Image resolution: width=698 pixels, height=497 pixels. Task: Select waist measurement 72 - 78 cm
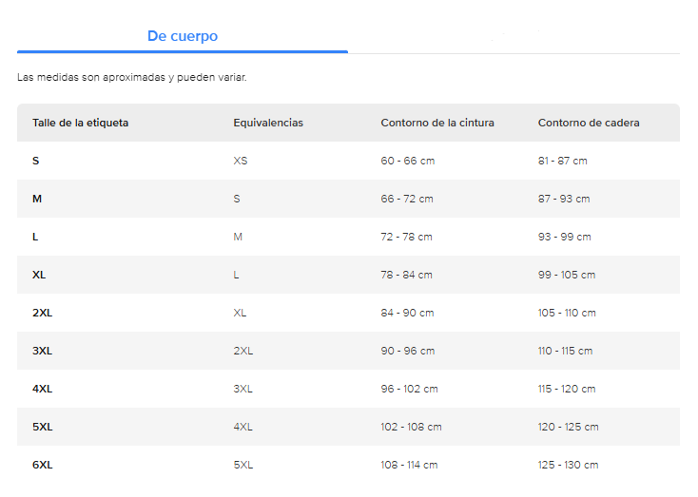coord(406,237)
